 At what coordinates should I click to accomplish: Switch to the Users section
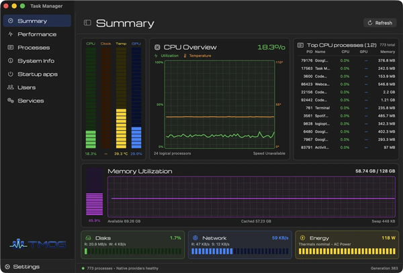point(37,87)
